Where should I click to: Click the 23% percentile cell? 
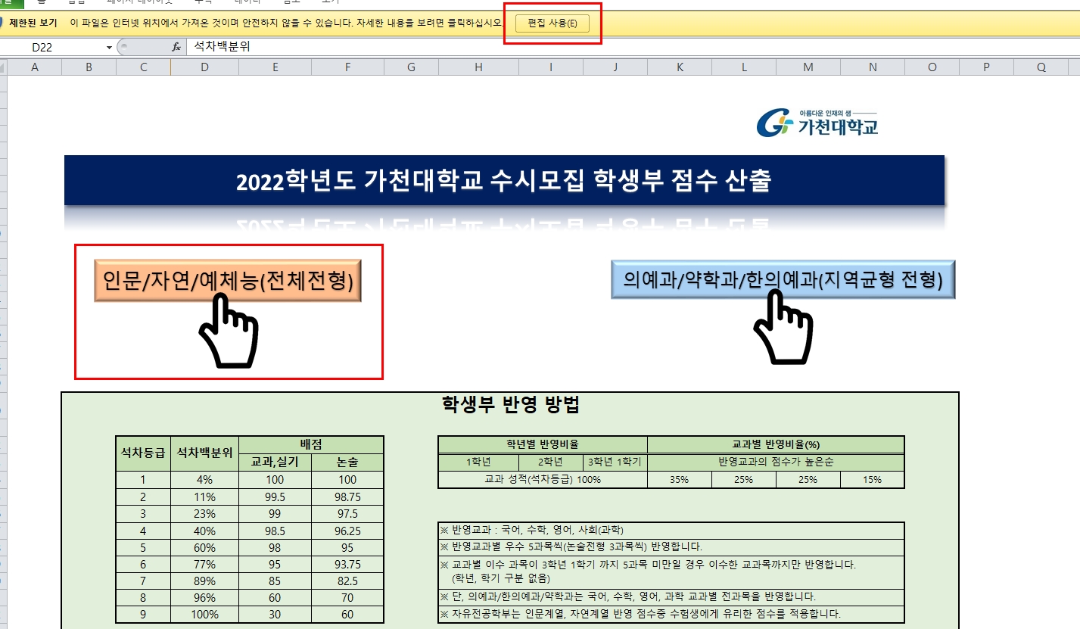[x=204, y=514]
